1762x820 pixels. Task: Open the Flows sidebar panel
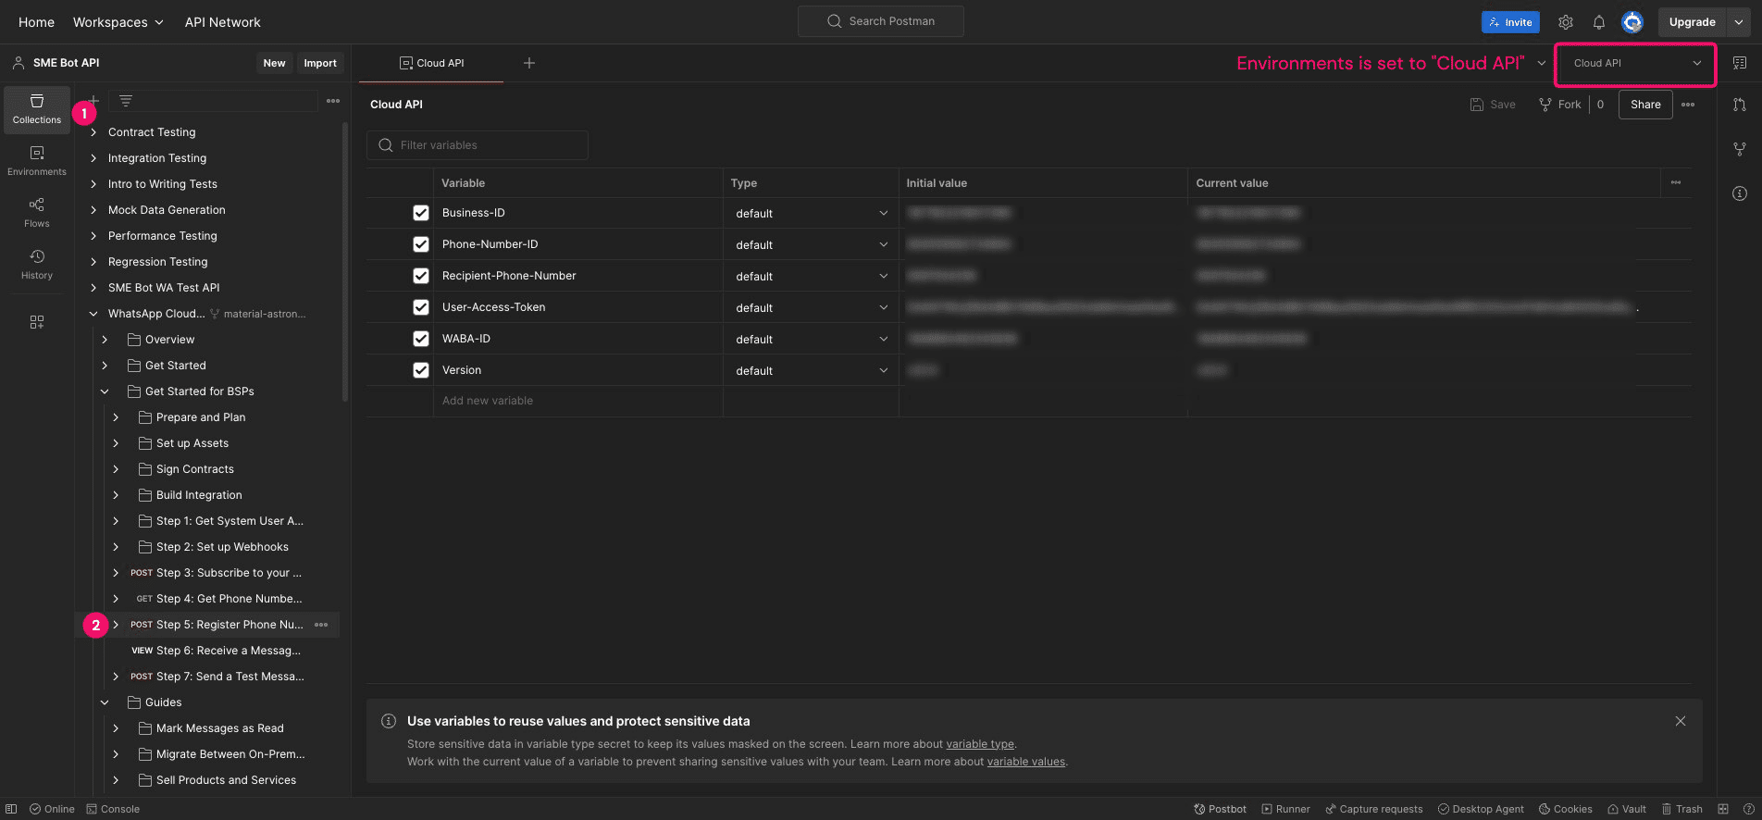point(37,213)
